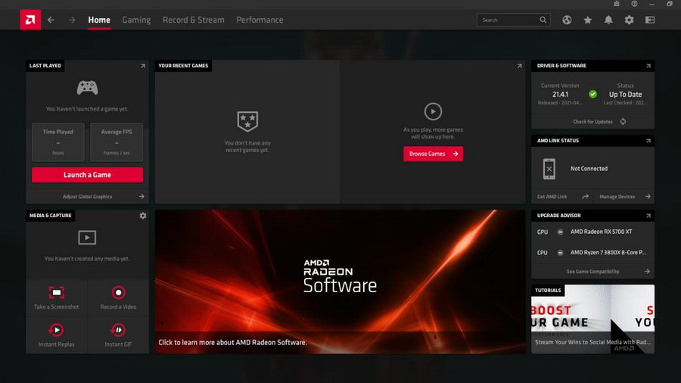Click the AMD logo icon
681x383 pixels.
(30, 20)
